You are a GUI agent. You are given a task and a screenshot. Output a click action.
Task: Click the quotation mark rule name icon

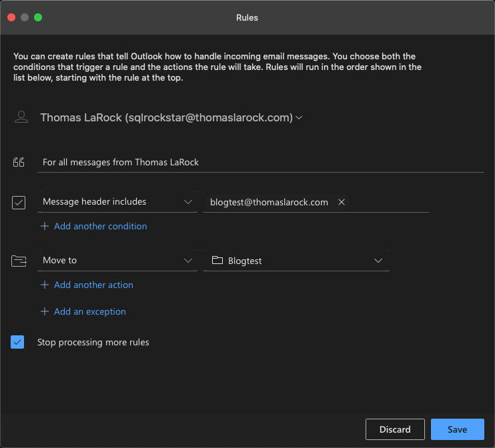[x=19, y=162]
